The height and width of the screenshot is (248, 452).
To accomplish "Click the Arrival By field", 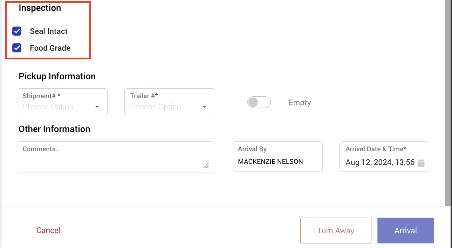I will click(277, 156).
